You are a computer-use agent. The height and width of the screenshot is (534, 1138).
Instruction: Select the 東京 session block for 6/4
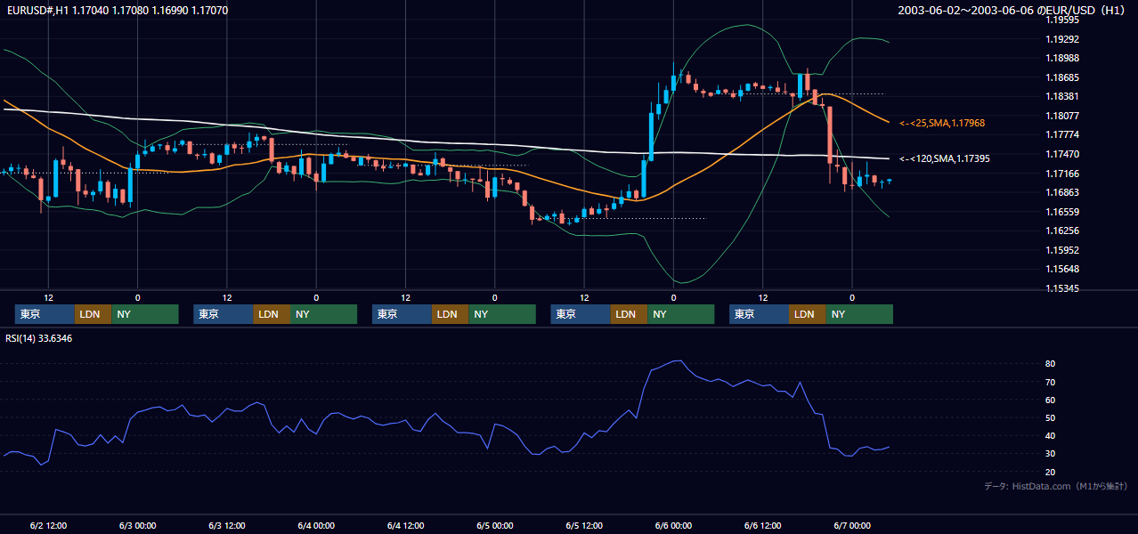402,314
